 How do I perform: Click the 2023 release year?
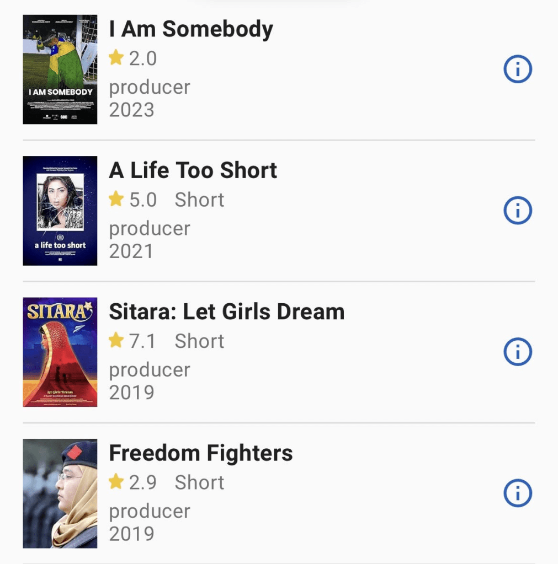[x=131, y=110]
